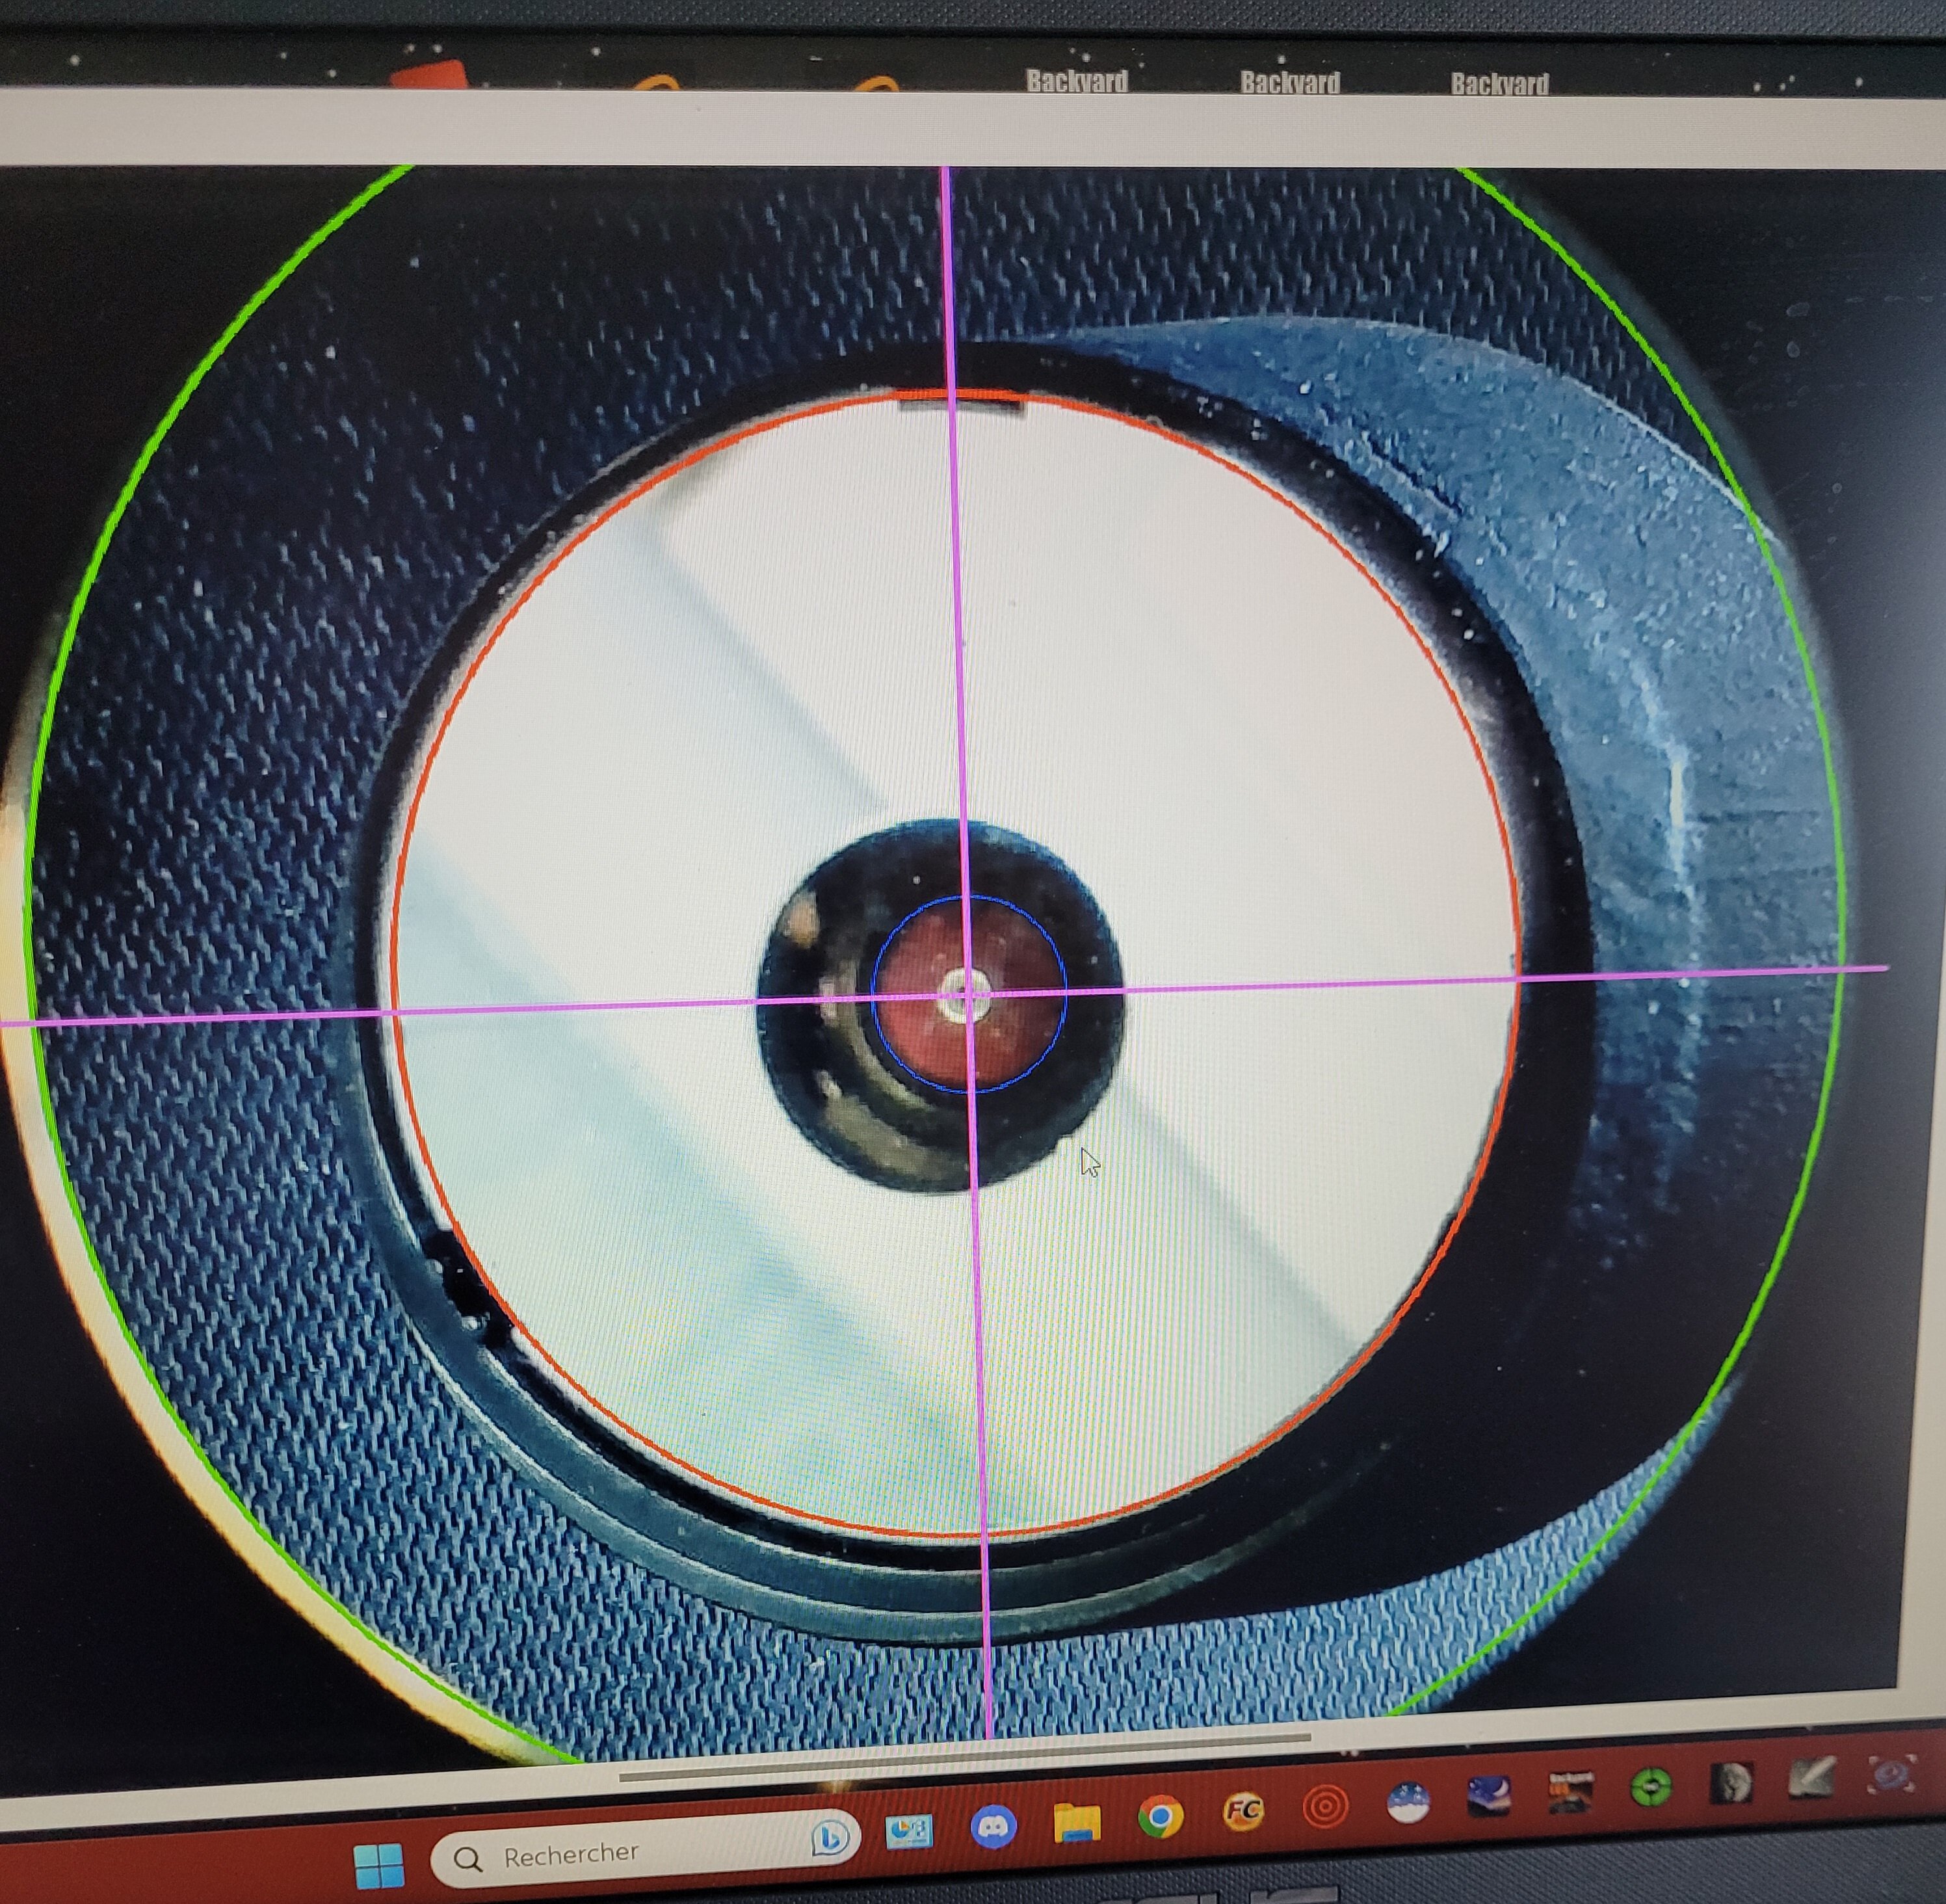Open the widgets chart icon on taskbar
Screen dimensions: 1946x1904
(909, 1831)
